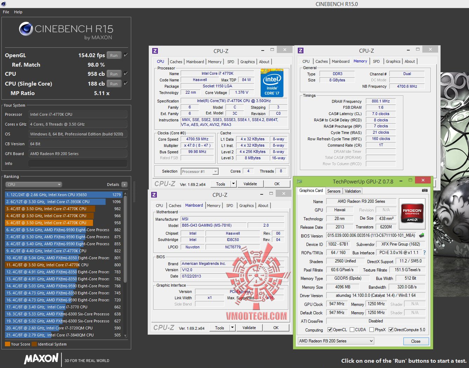Image resolution: width=469 pixels, height=368 pixels.
Task: Run the CPU 958 cb benchmark
Action: point(114,74)
